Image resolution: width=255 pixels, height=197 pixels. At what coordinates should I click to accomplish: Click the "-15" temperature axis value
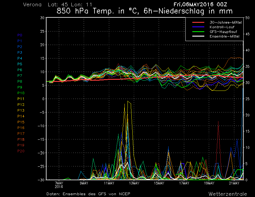pos(41,139)
